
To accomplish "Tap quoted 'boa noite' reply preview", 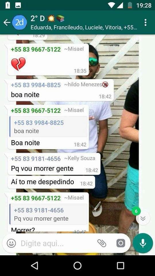I will 48,126.
